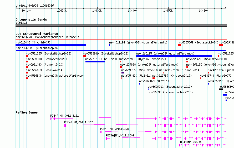Click the 10420k ruler tick label

[x=62, y=11]
